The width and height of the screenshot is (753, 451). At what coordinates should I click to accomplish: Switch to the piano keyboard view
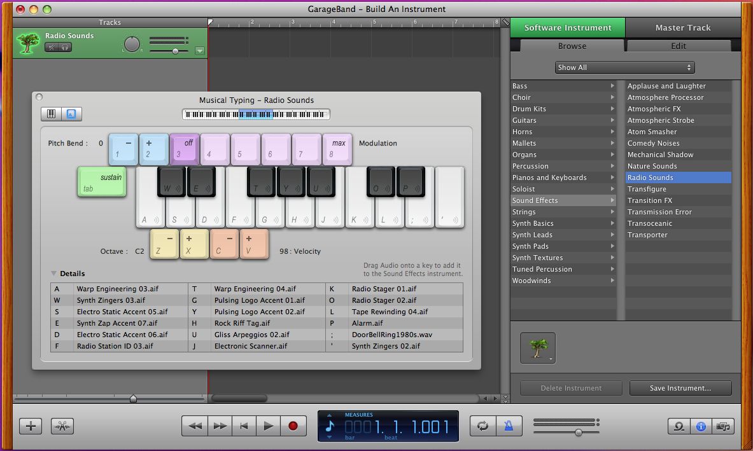pyautogui.click(x=52, y=114)
